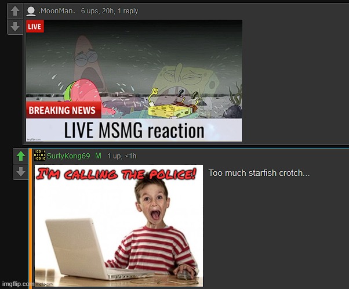Viewport: 349px width, 289px height.
Task: Visit .MoonMan. user profile link
Action: (x=57, y=11)
